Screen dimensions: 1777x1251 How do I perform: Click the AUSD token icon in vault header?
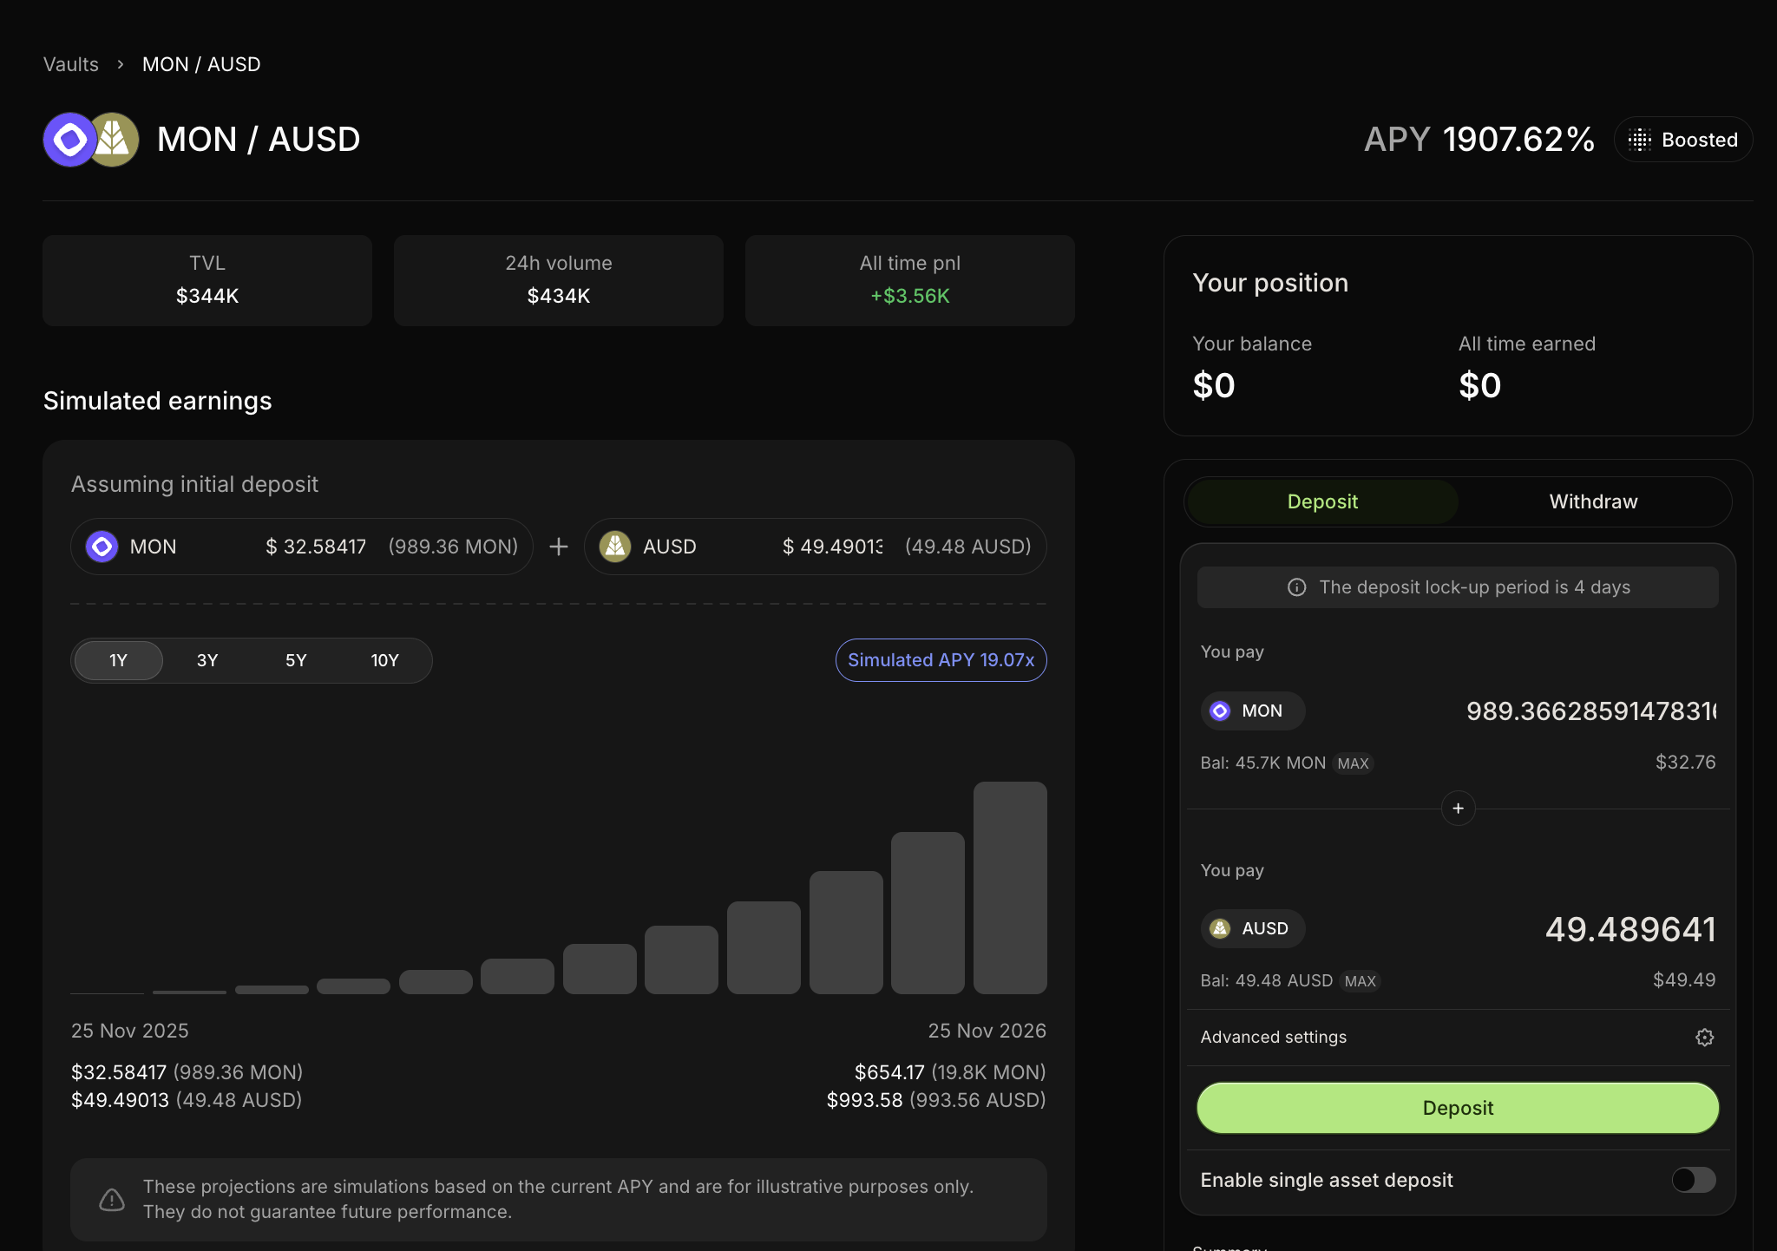coord(116,140)
